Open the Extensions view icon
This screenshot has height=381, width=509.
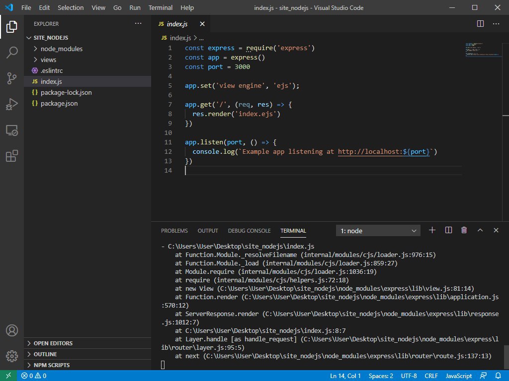coord(12,157)
